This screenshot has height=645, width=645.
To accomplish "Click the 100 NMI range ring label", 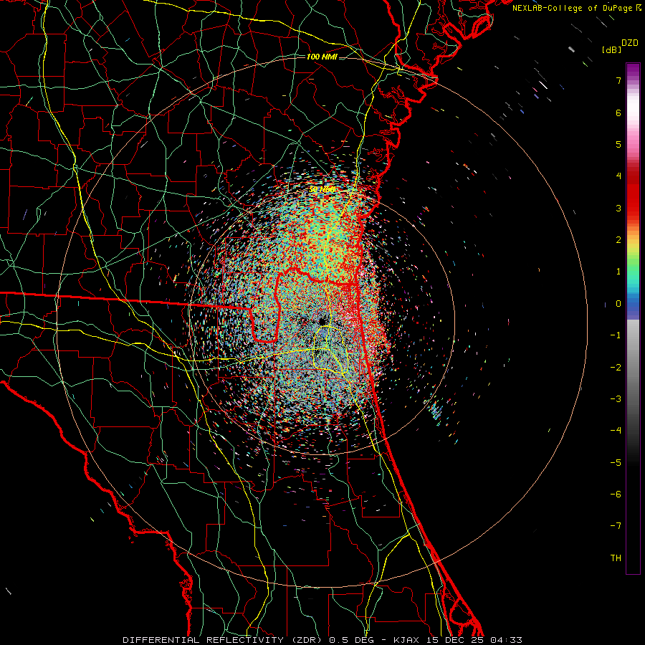I will click(x=322, y=57).
